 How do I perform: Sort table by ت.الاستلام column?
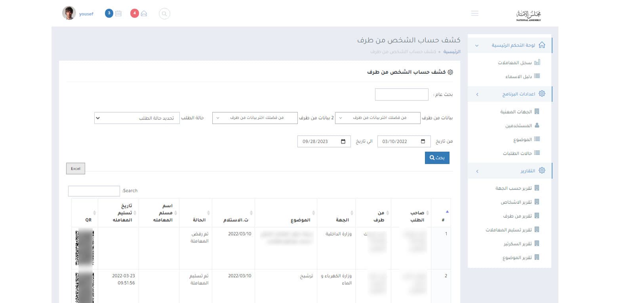233,213
